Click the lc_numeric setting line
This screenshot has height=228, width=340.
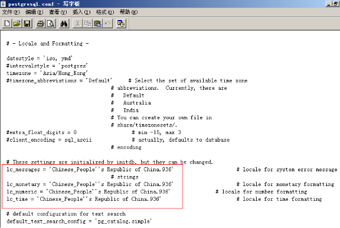(89, 192)
